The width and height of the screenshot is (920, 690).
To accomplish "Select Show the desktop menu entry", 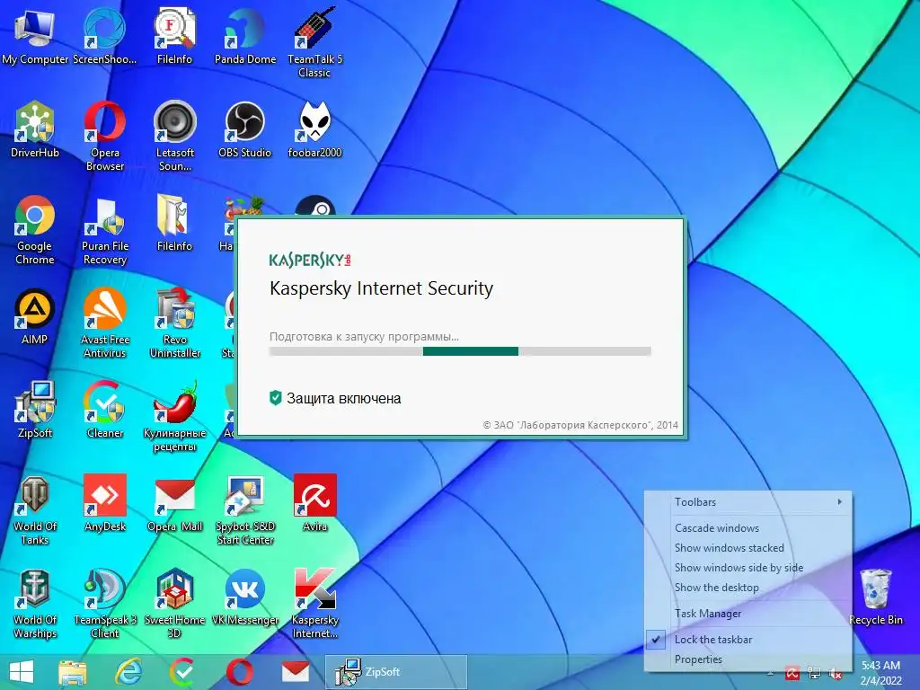I will 748,588.
